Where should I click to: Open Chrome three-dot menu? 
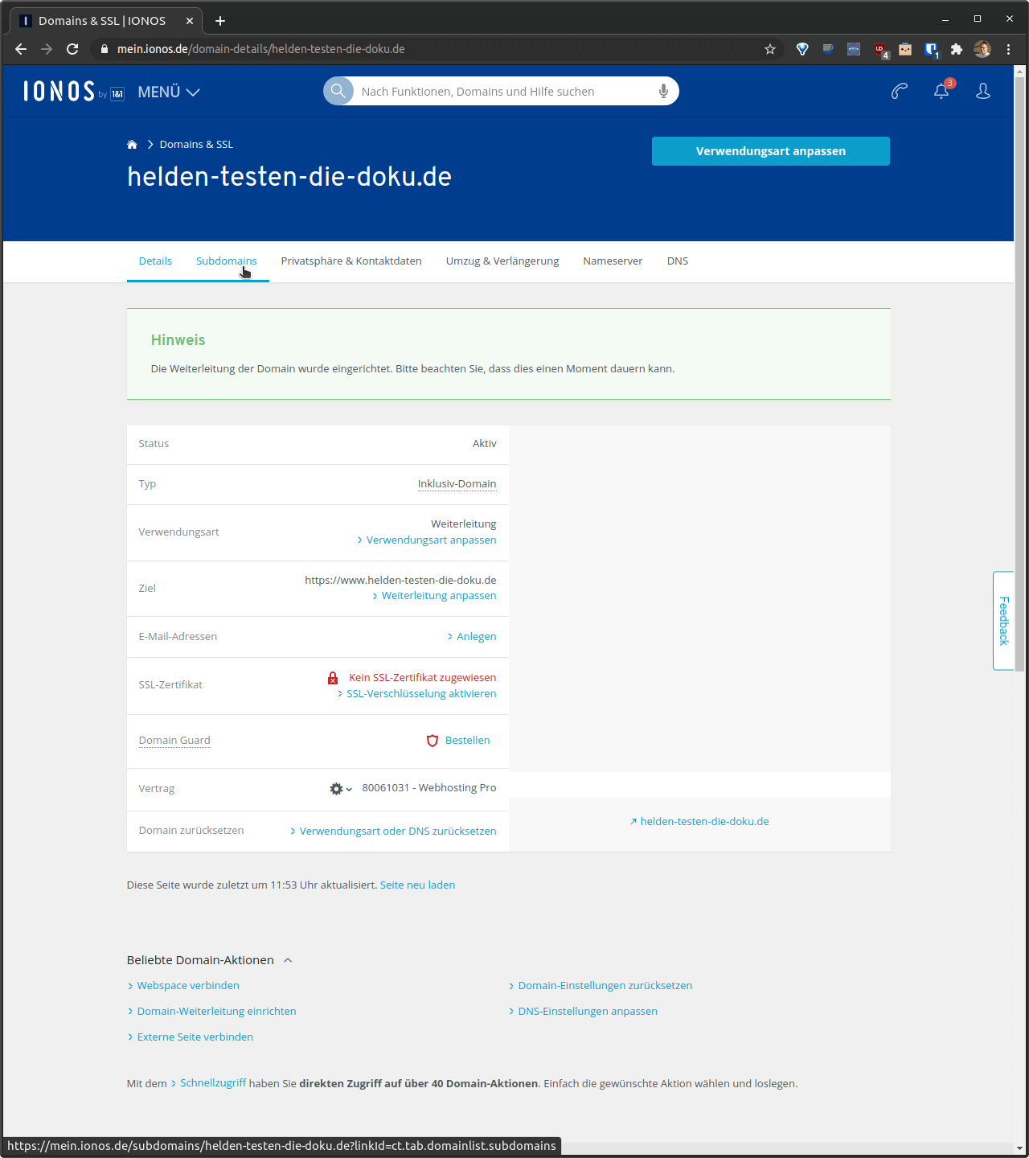pos(1008,49)
